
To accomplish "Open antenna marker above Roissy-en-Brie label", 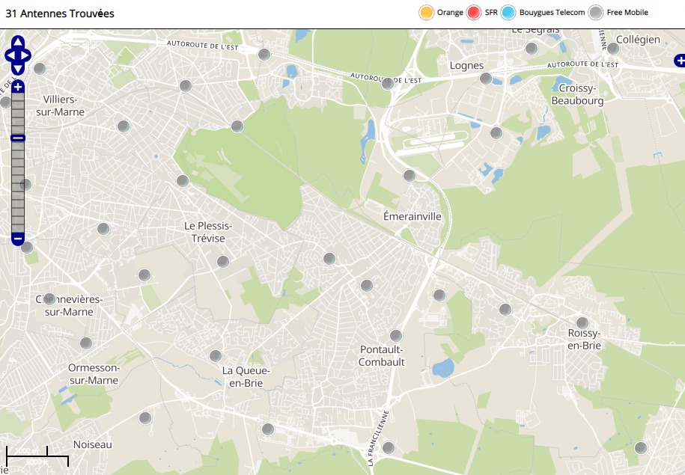I will click(582, 323).
